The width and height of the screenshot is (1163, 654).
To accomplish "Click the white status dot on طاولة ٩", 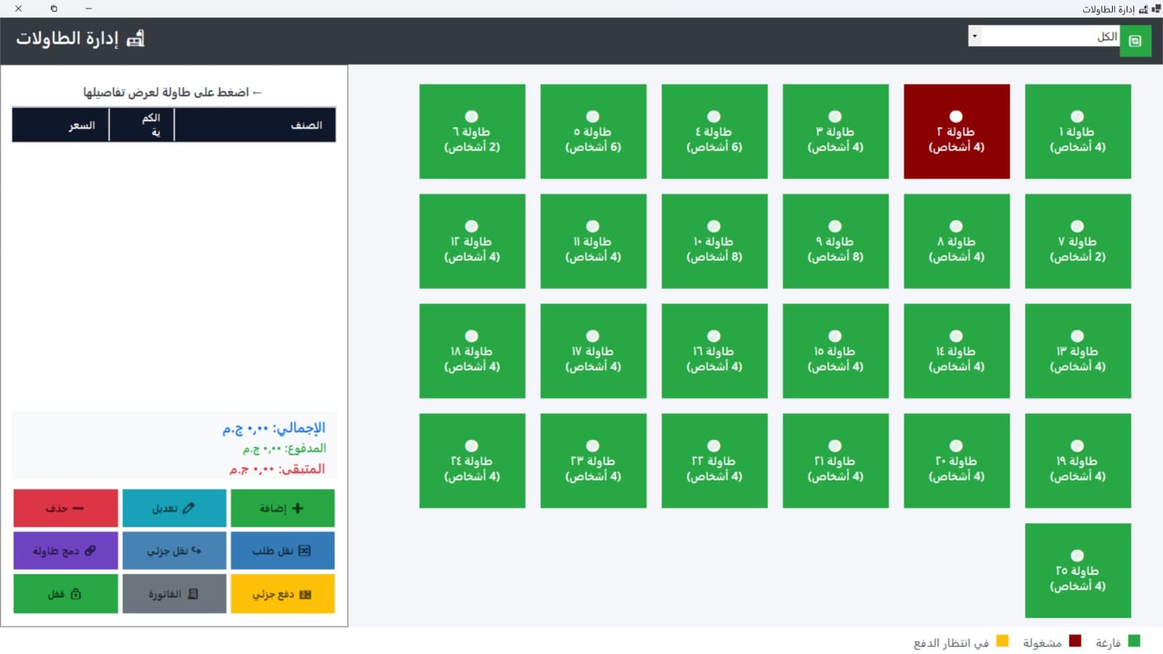I will pyautogui.click(x=835, y=226).
